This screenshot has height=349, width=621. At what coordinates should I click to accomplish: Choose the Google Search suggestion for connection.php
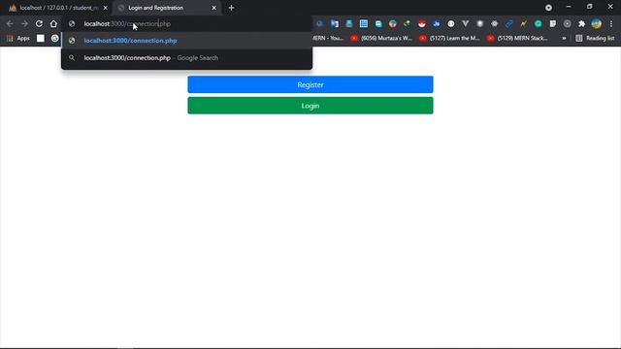[187, 58]
